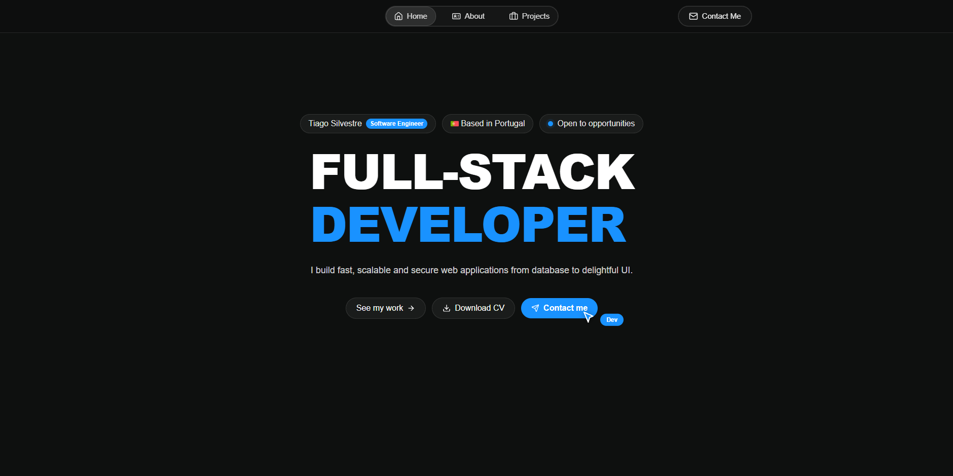Expand the Open to opportunities status pill

[x=591, y=123]
